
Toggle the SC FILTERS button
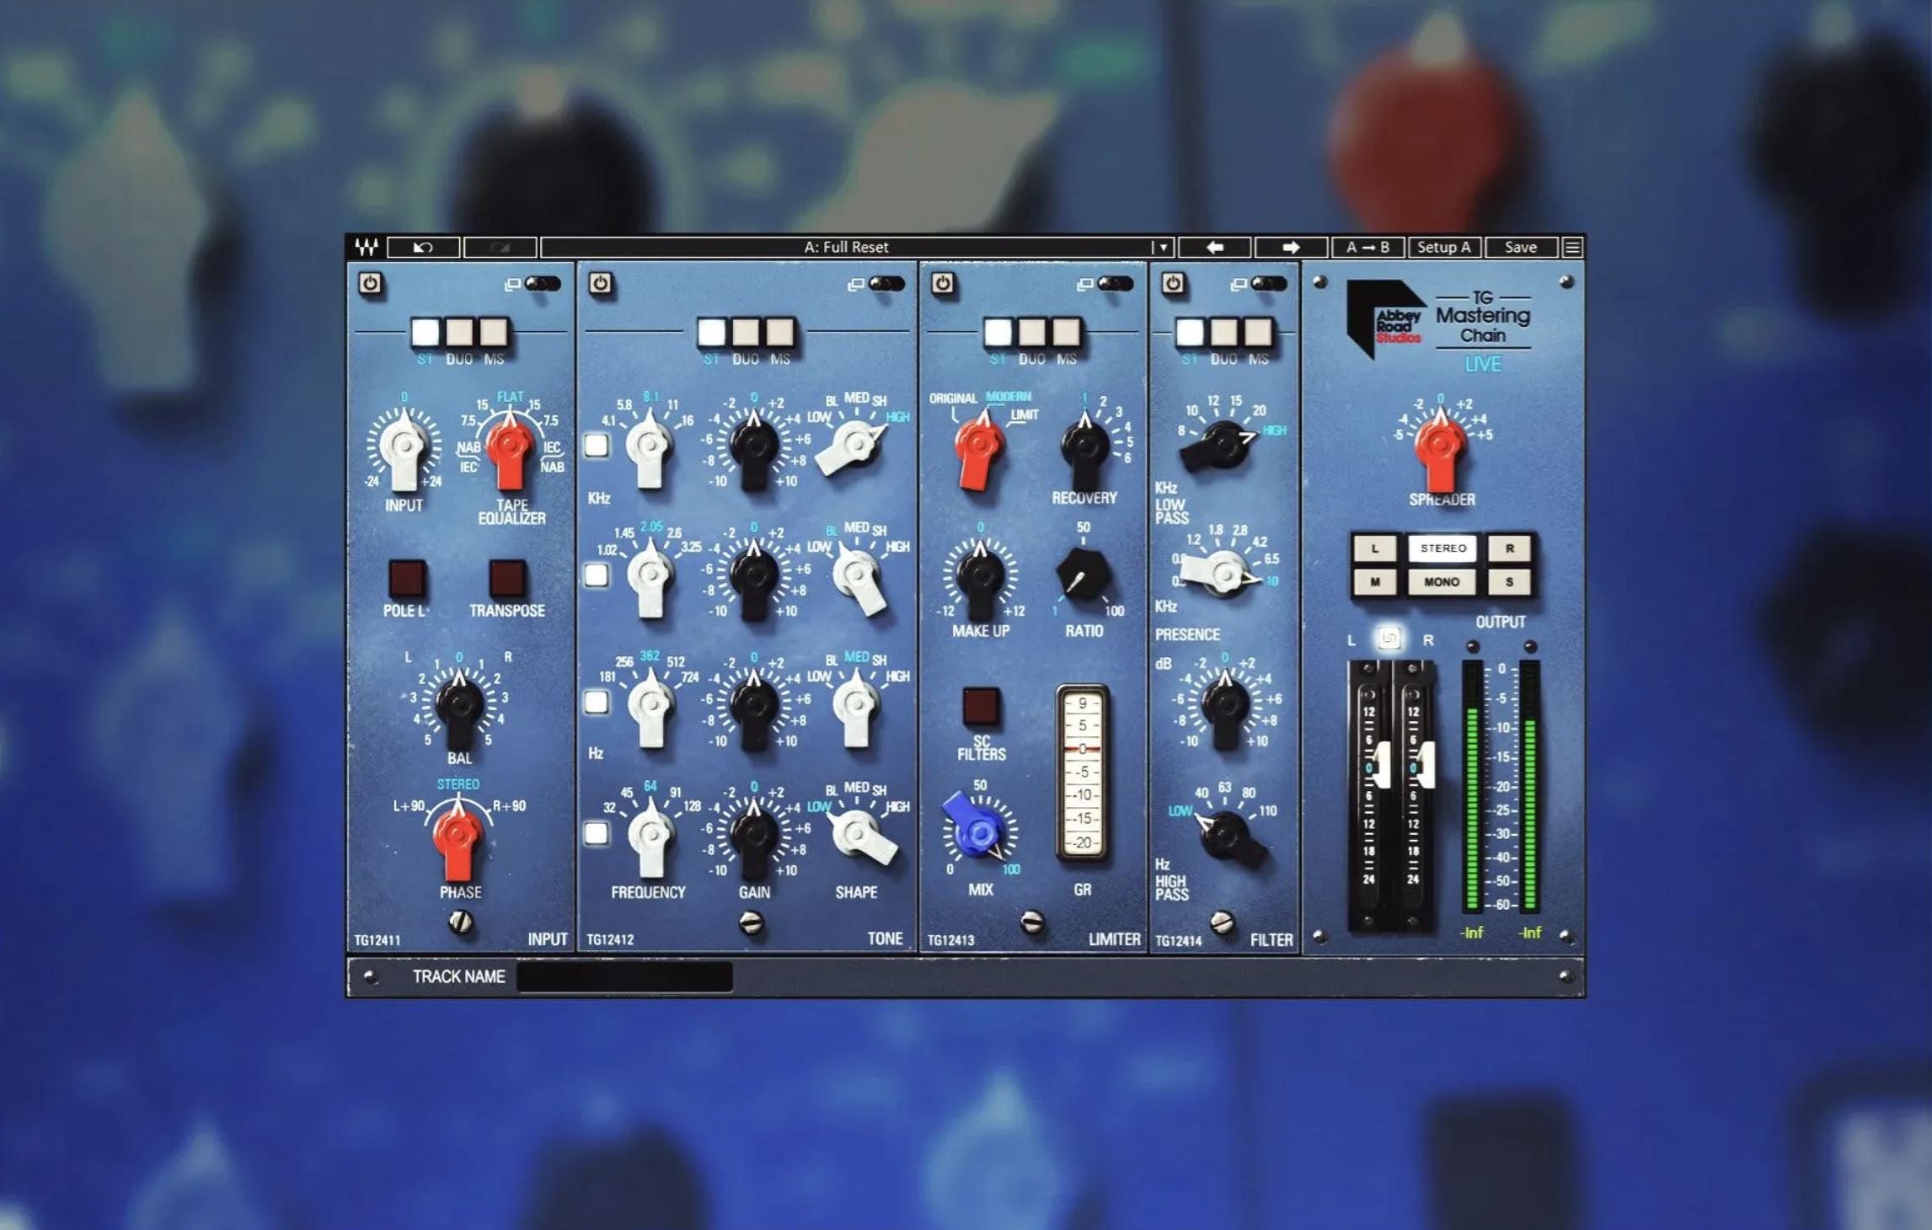[x=981, y=706]
